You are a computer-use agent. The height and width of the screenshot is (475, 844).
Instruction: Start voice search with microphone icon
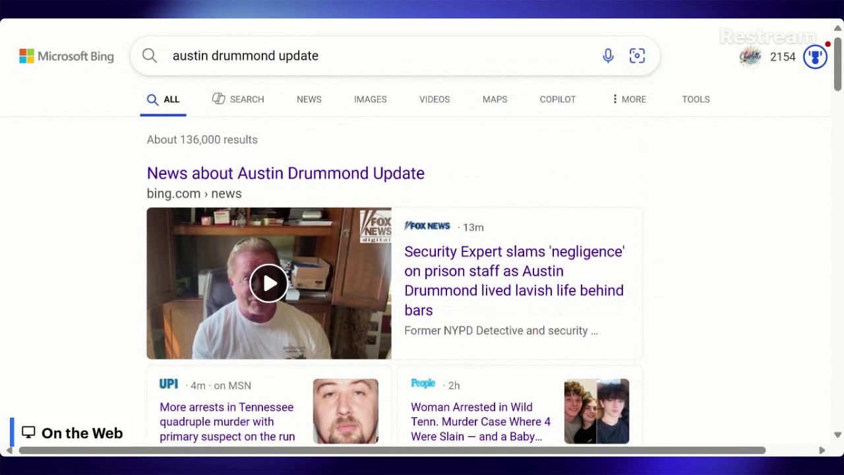[x=608, y=56]
